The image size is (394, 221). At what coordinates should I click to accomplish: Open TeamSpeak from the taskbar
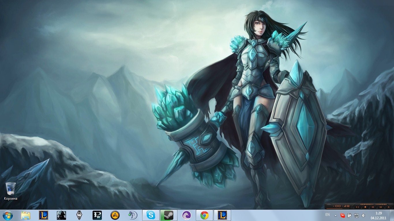click(x=133, y=215)
